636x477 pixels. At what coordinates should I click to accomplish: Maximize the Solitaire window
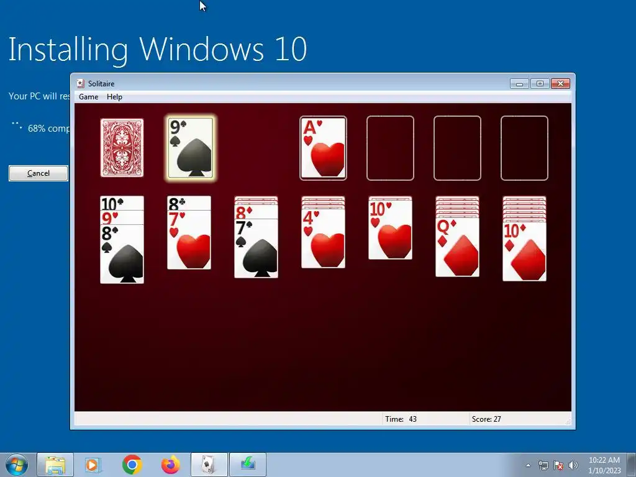540,84
